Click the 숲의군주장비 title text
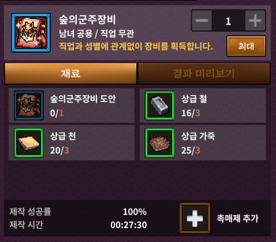Image resolution: width=276 pixels, height=242 pixels. coord(87,20)
